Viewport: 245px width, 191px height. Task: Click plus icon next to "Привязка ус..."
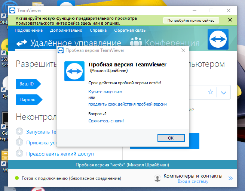19,142
